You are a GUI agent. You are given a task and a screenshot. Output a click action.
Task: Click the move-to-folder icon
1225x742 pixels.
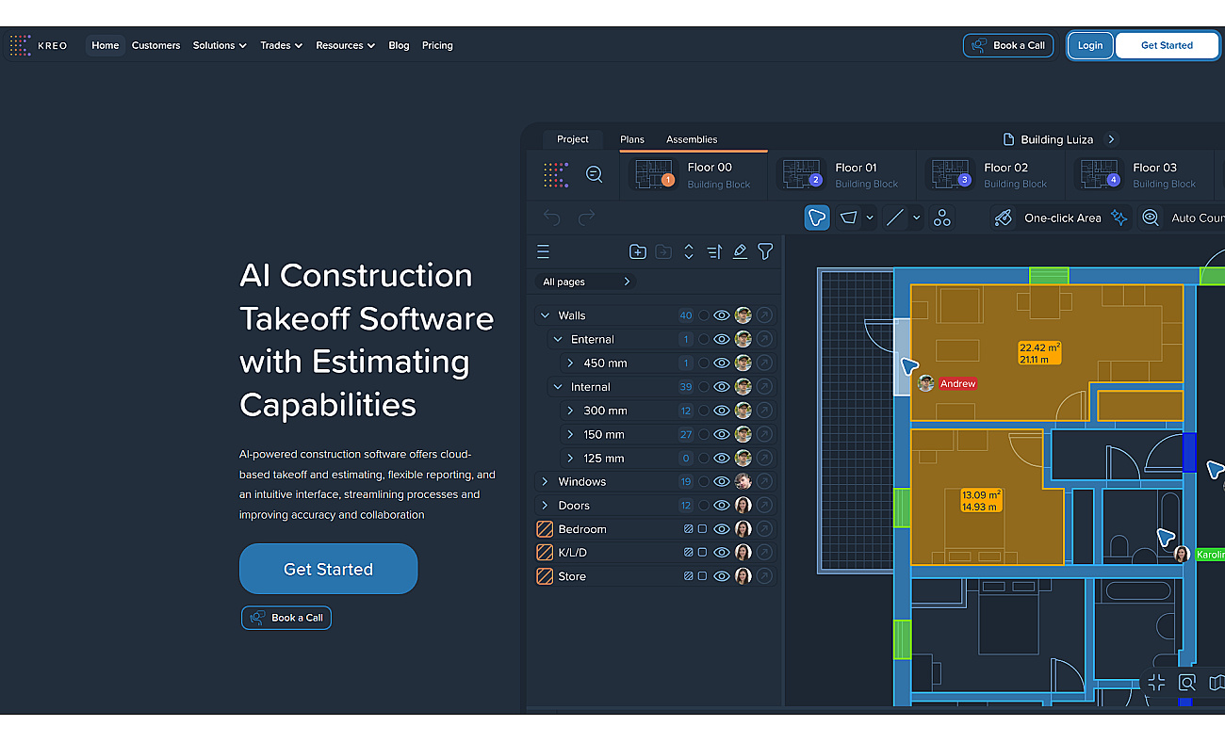(x=663, y=251)
